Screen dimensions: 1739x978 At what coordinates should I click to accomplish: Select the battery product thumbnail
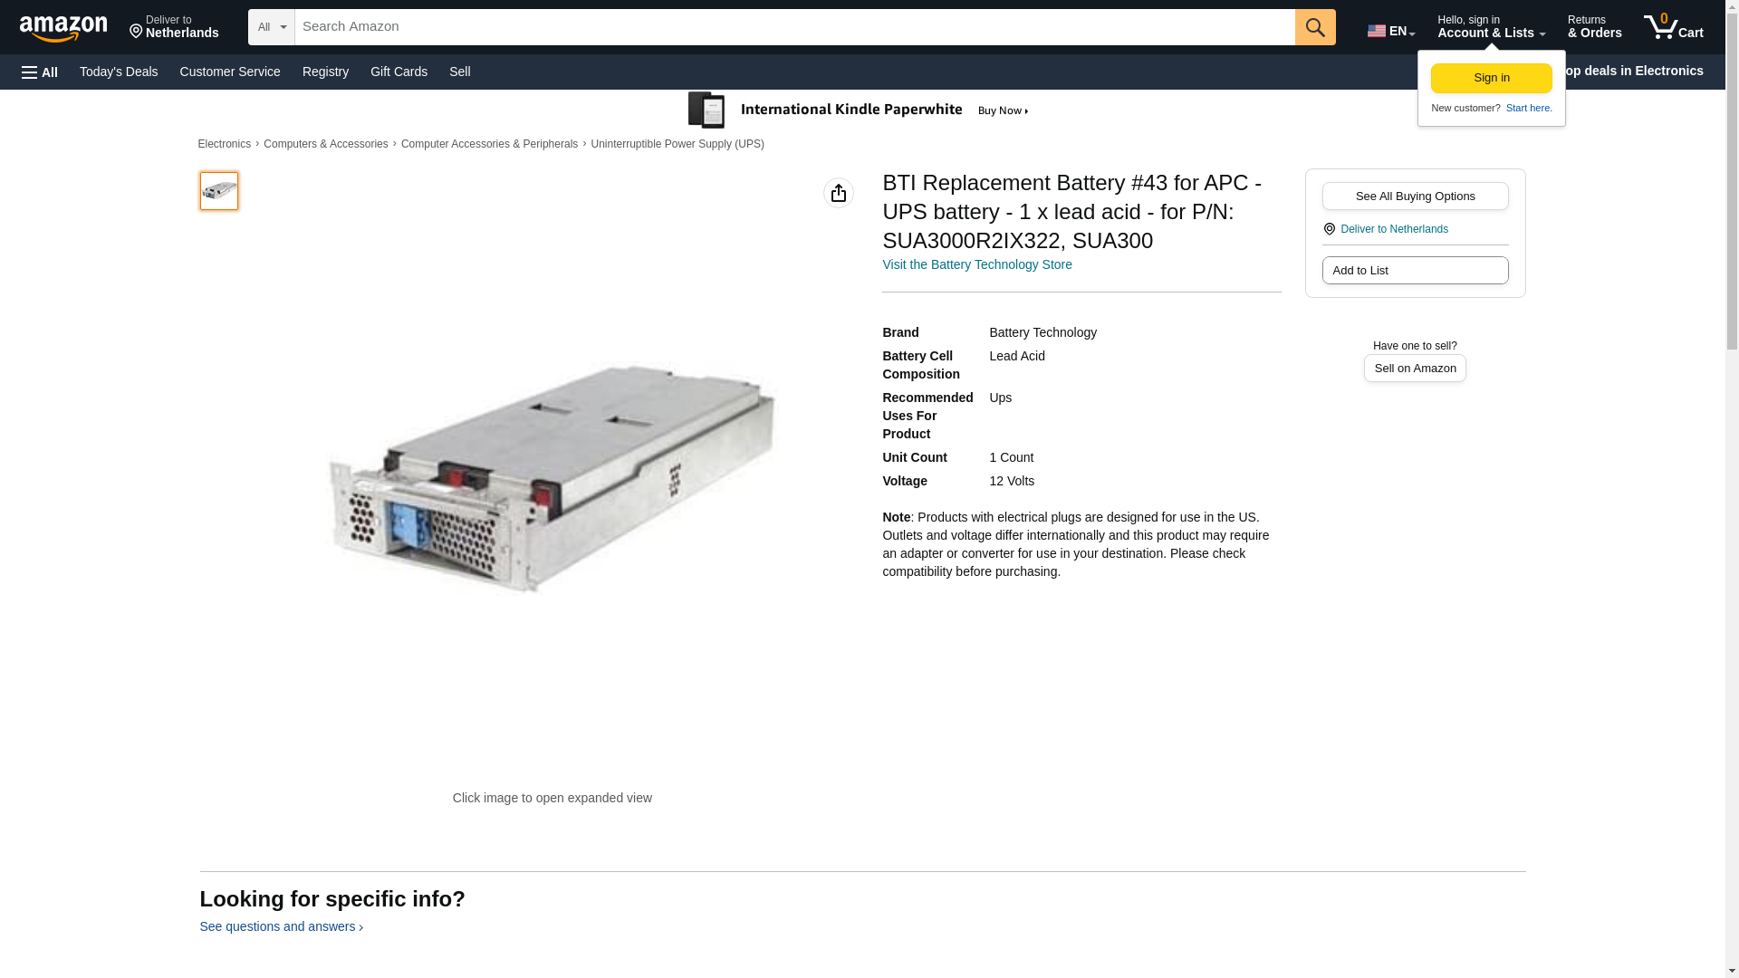[x=218, y=191]
